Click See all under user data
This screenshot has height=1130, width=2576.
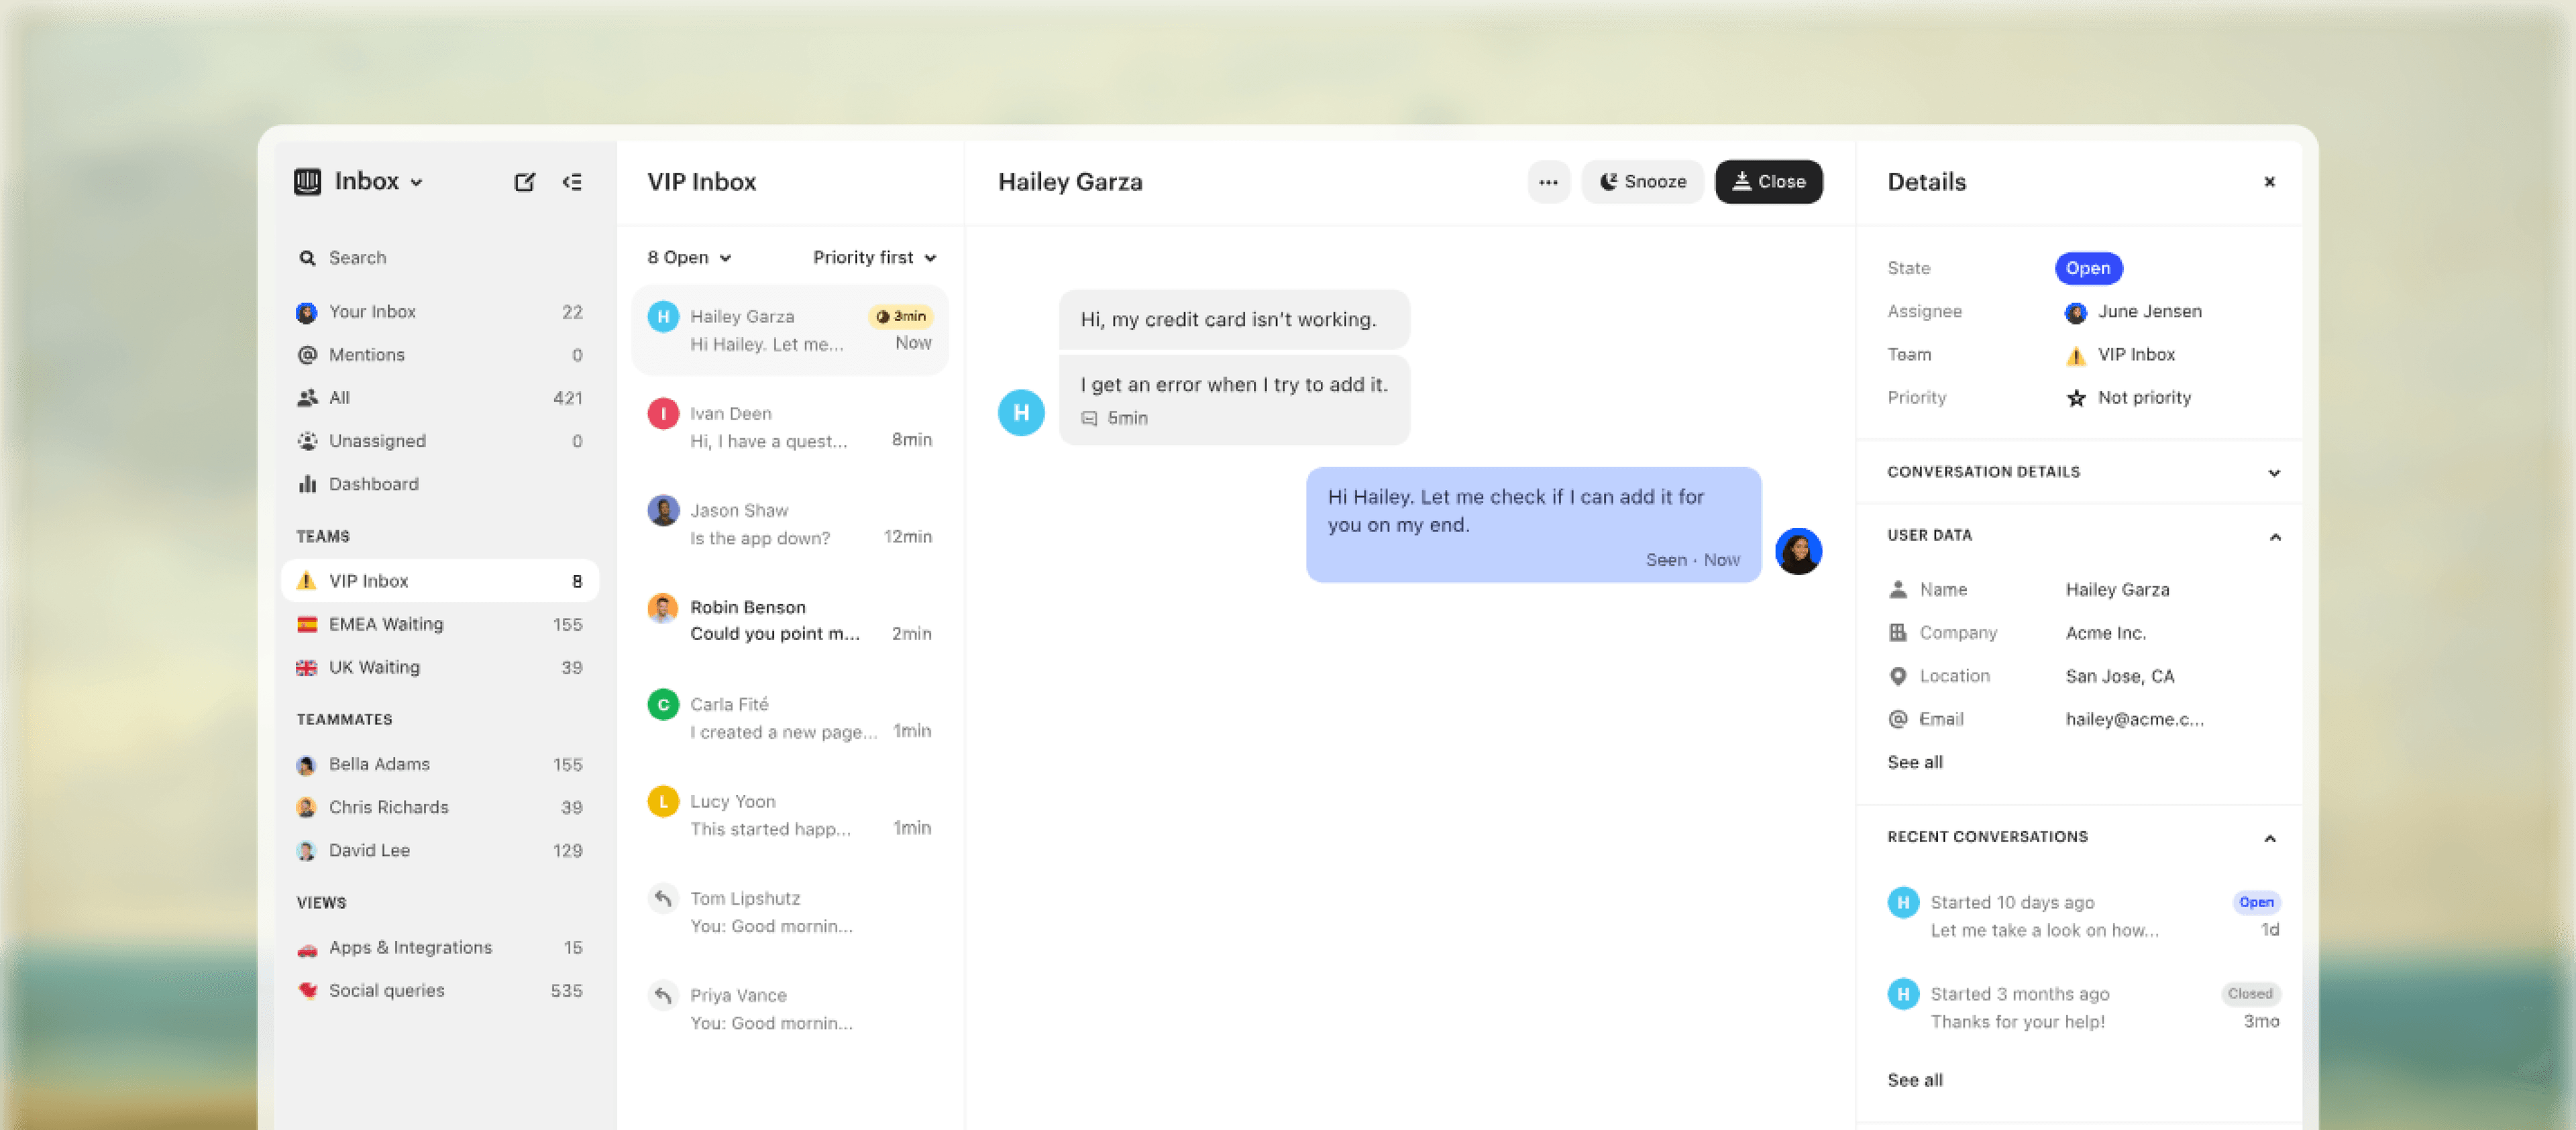tap(1914, 761)
